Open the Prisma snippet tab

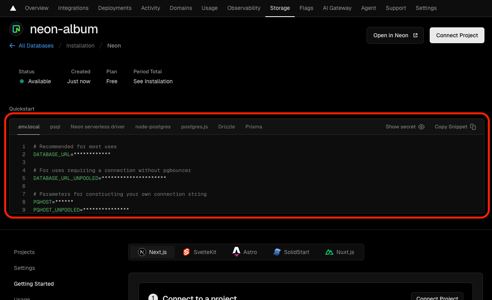(254, 127)
